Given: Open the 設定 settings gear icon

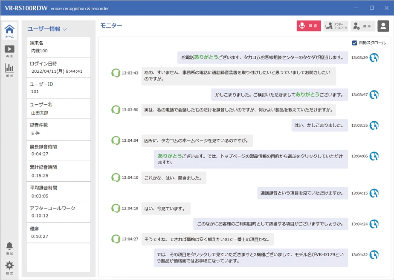Looking at the screenshot, I should pos(9,266).
